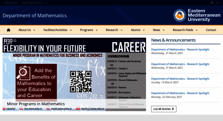Expand the Alumni menu
Screen dimensions: 223x121
[x=138, y=30]
